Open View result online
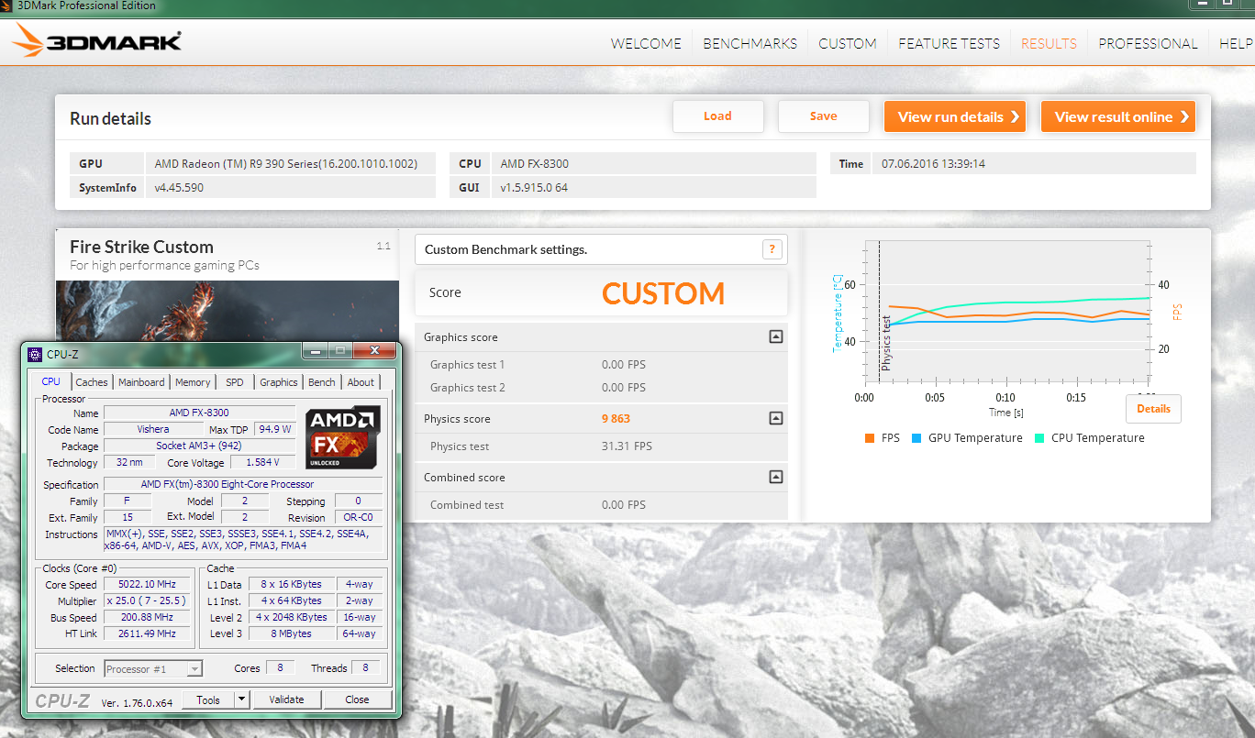Image resolution: width=1255 pixels, height=738 pixels. pos(1118,116)
